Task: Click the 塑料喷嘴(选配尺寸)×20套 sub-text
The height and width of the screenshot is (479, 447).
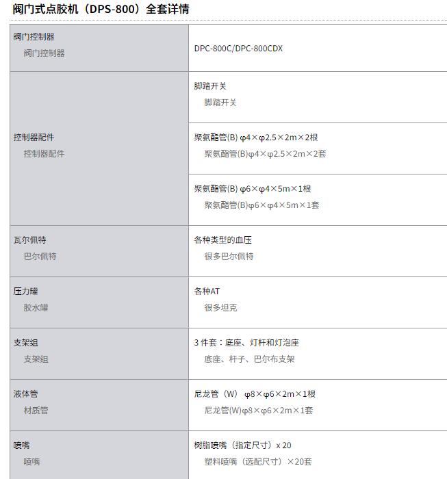Action: [258, 462]
